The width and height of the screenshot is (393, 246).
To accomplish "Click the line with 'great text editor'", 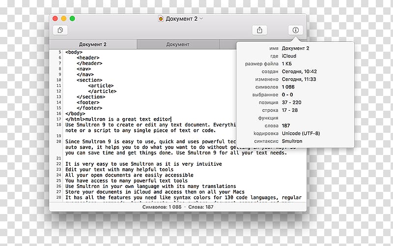I will [118, 119].
